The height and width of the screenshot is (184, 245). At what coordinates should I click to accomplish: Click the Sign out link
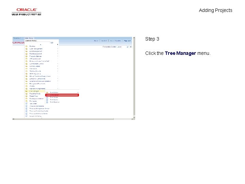127,41
